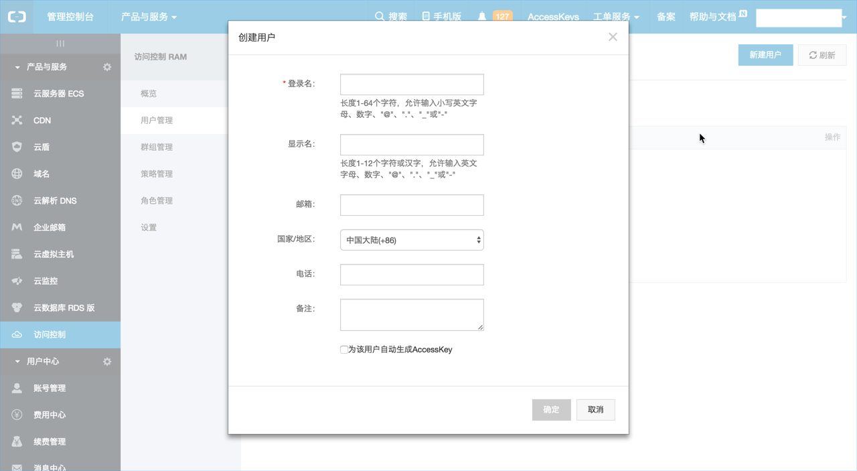Open settings gear beside 用户中心 section
The image size is (857, 471).
107,362
